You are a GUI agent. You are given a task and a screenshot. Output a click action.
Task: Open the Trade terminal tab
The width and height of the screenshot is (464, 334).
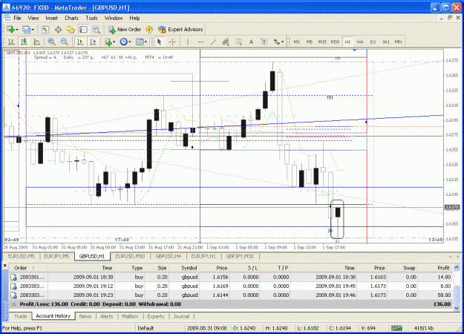pos(21,316)
